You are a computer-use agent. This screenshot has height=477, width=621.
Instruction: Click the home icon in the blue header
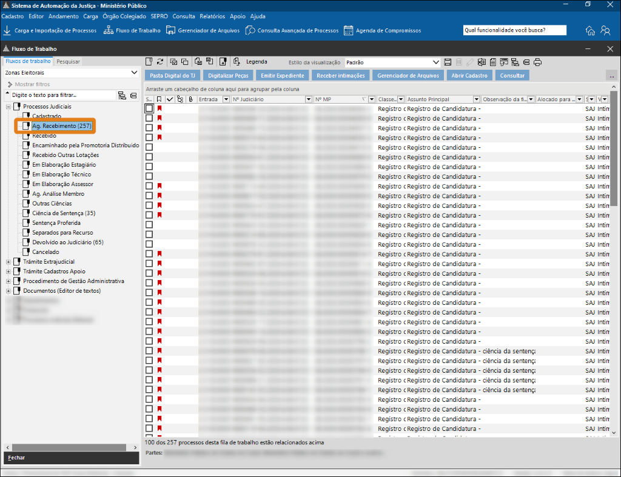[590, 30]
